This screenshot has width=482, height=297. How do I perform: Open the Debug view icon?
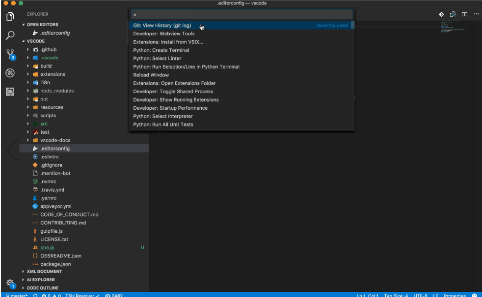[10, 73]
